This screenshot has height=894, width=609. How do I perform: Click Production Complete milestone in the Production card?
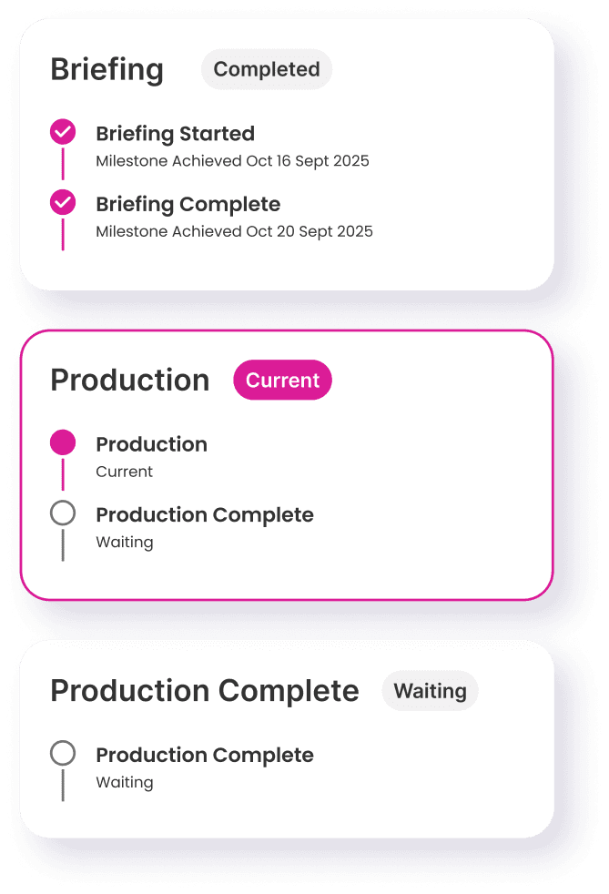(205, 514)
